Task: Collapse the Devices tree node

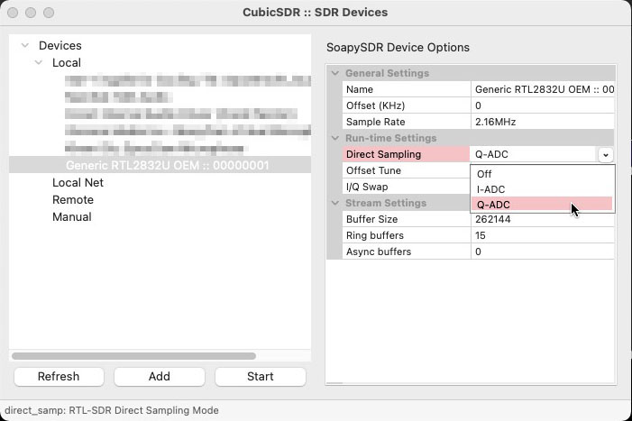Action: click(x=25, y=45)
